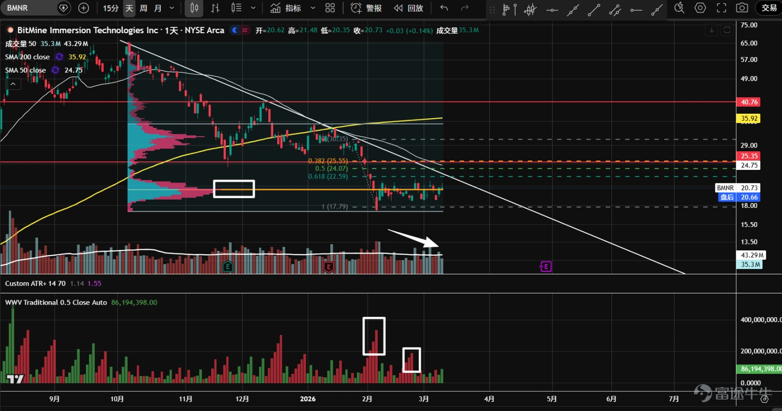782x411 pixels.
Task: Click the faint pane maximize button
Action: click(727, 30)
